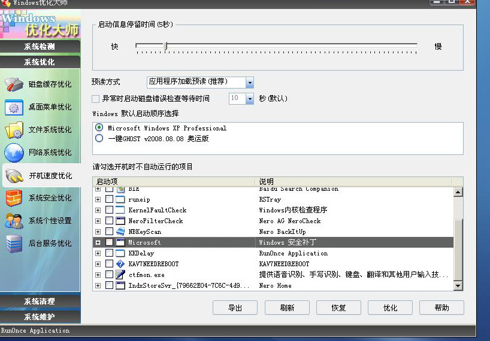Open the wait seconds dropdown arrow

249,99
